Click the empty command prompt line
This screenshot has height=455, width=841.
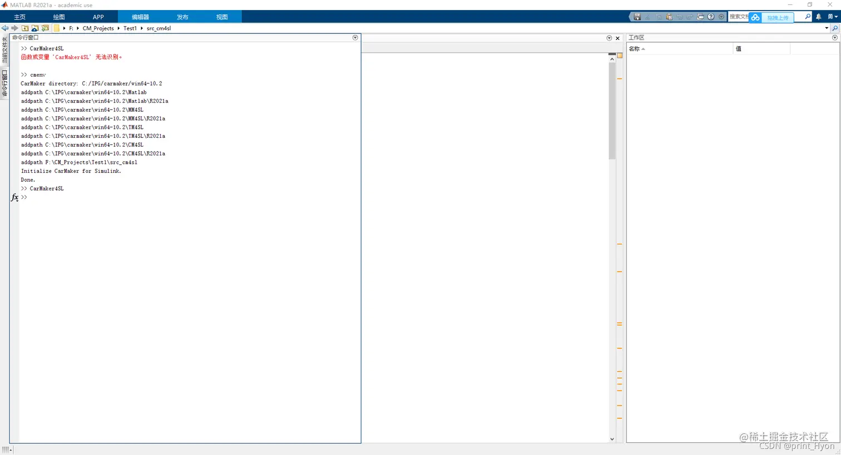click(189, 197)
